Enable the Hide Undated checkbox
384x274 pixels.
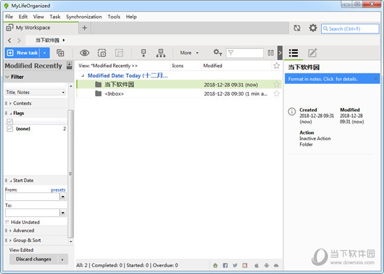click(8, 222)
